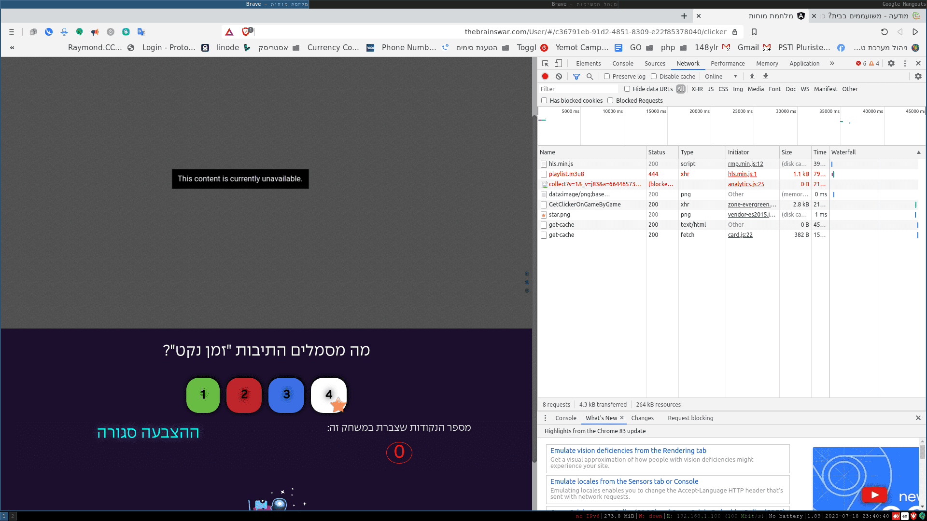927x521 pixels.
Task: Click the network Filter text field
Action: 578,89
